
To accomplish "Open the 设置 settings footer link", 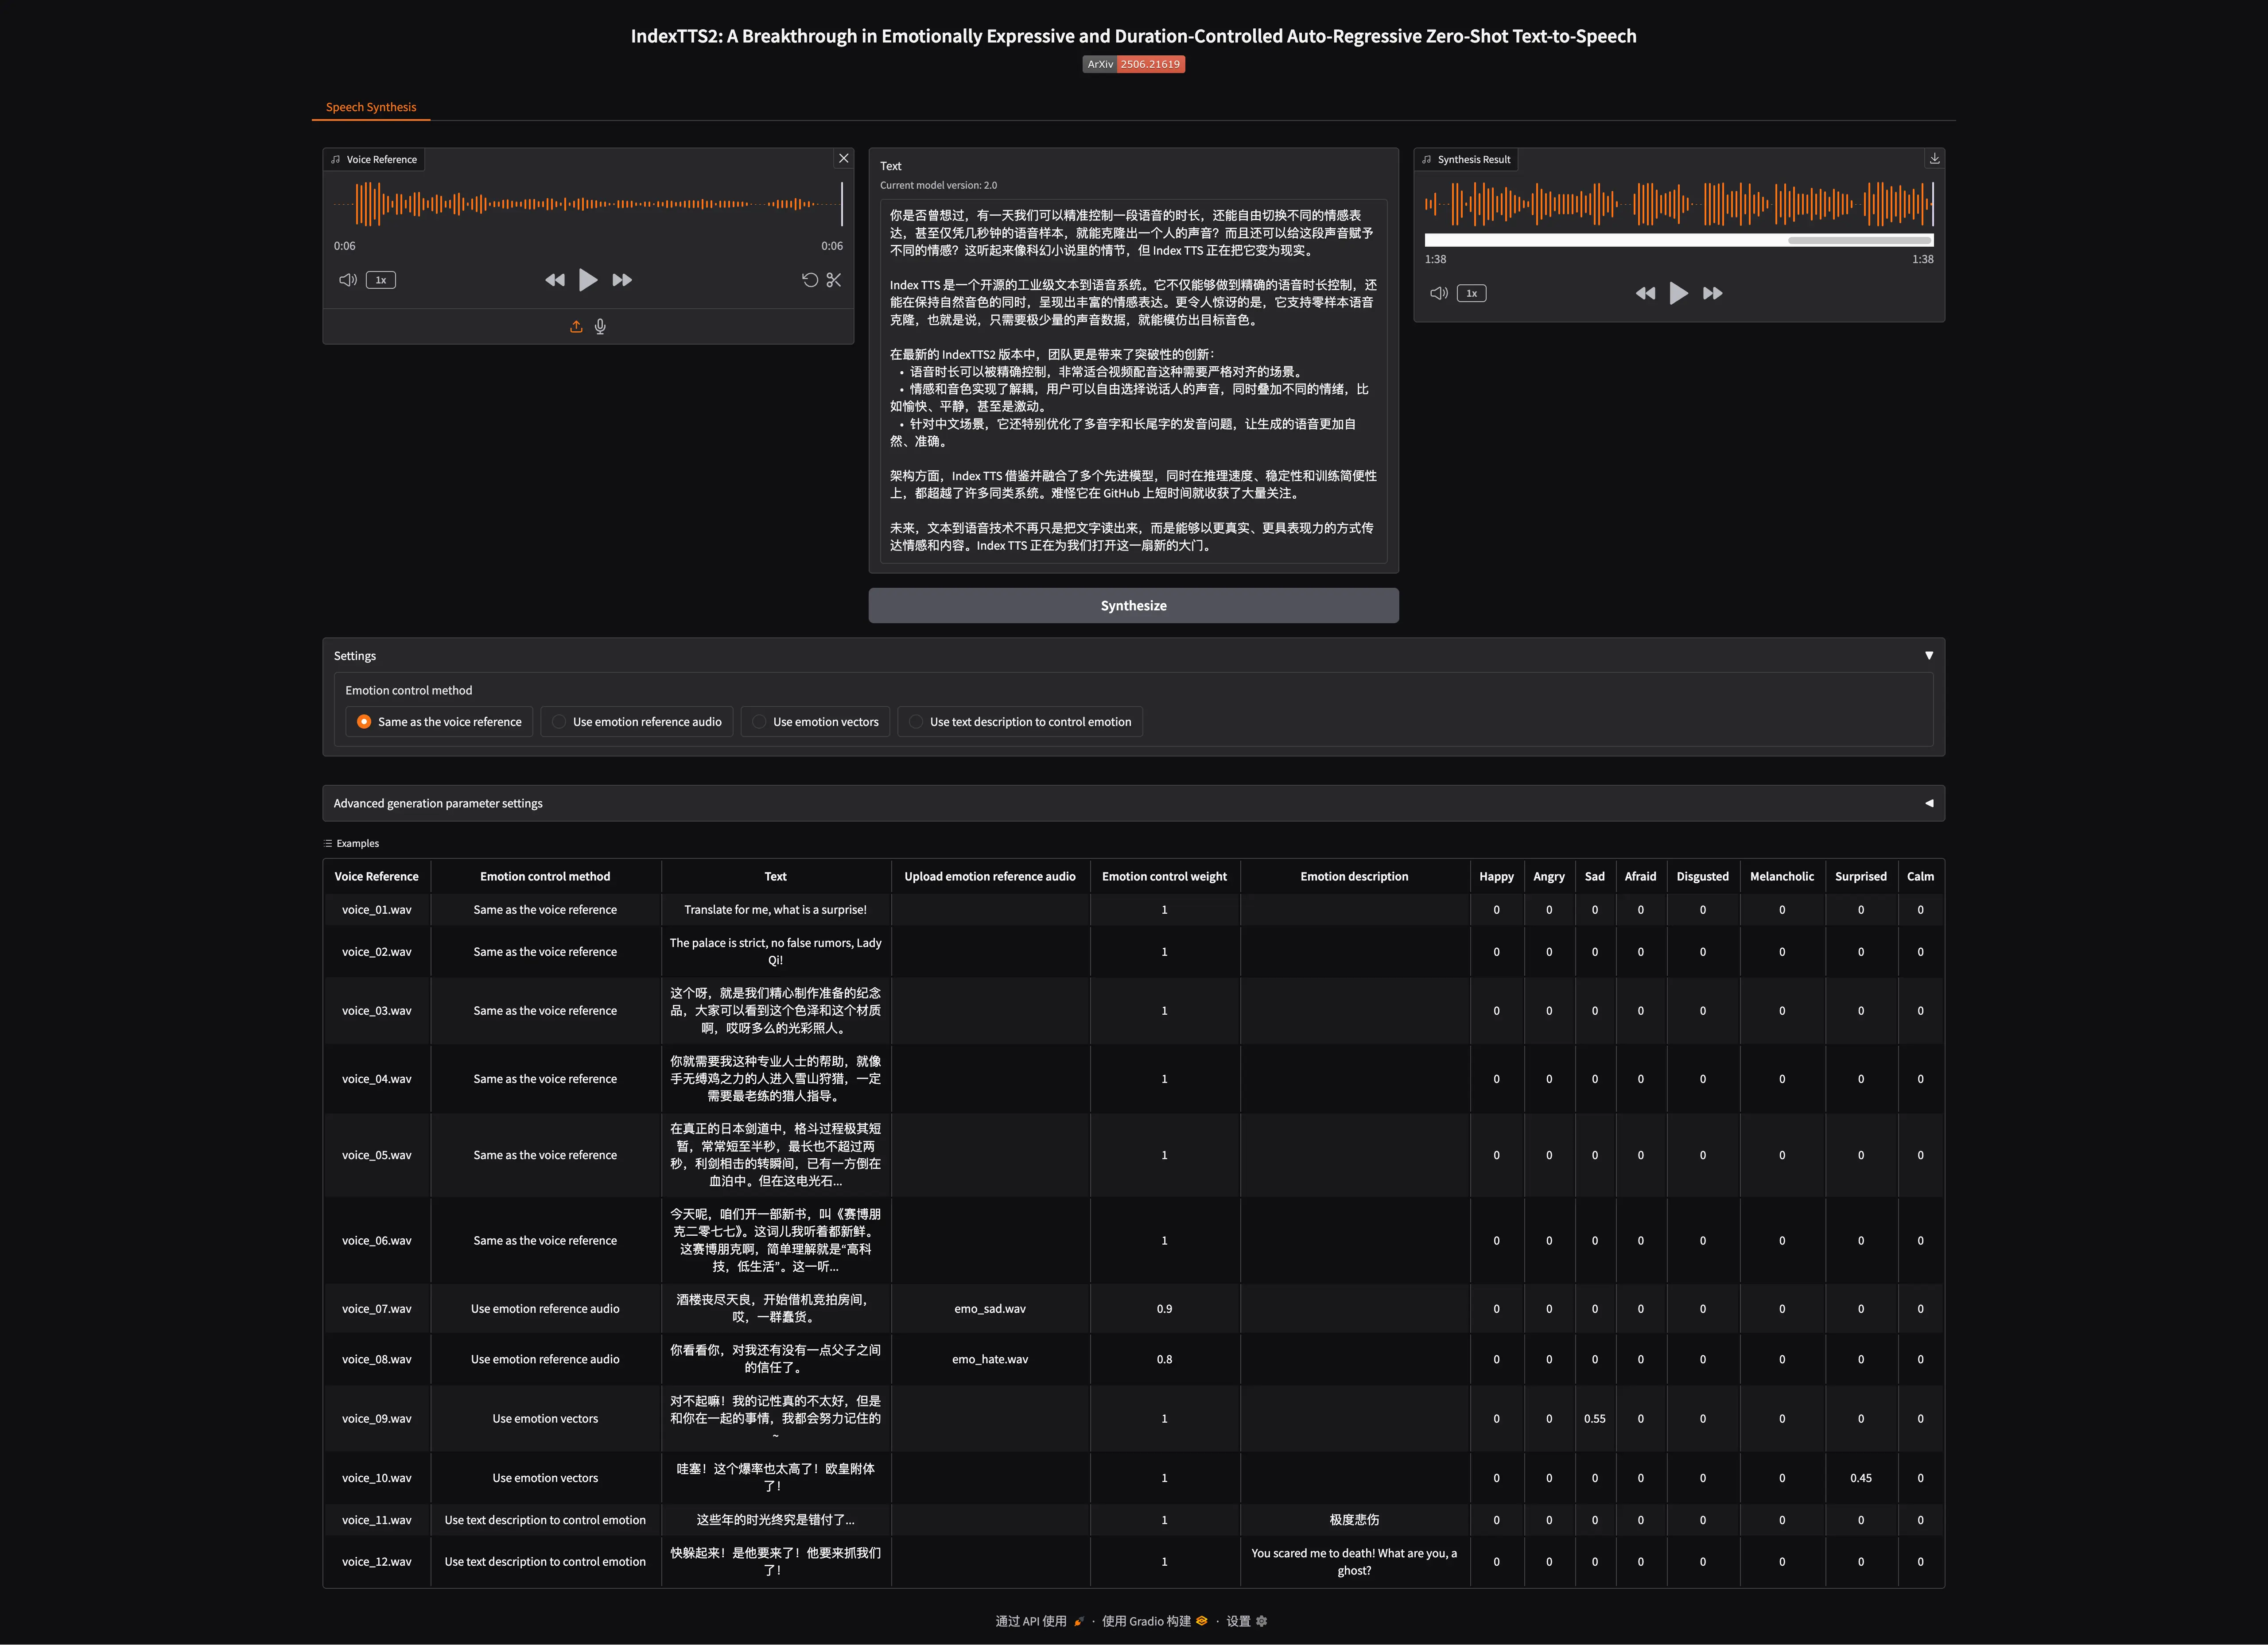I will (1247, 1621).
